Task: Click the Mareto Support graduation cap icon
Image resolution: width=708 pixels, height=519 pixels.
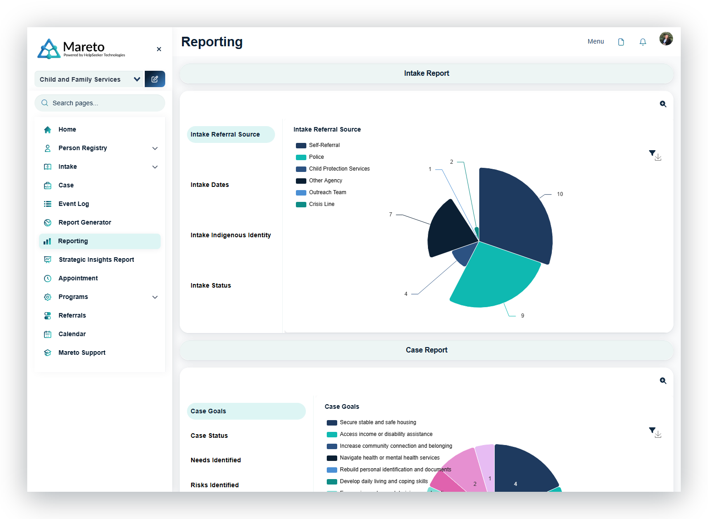Action: 48,353
